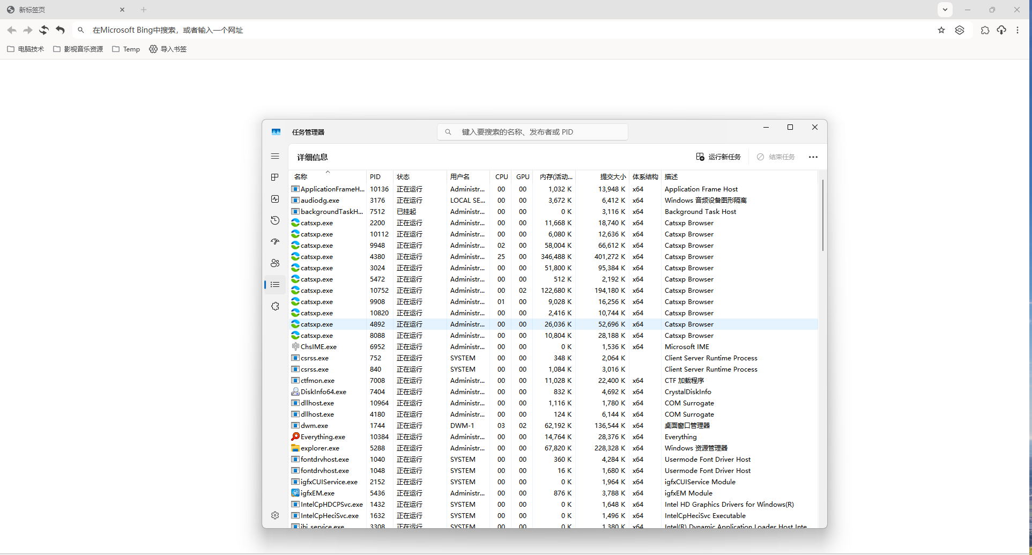Open the Processes page in Task Manager sidebar
This screenshot has width=1032, height=555.
275,177
